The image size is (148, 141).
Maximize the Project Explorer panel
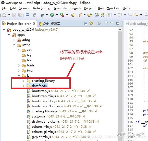pos(118,23)
